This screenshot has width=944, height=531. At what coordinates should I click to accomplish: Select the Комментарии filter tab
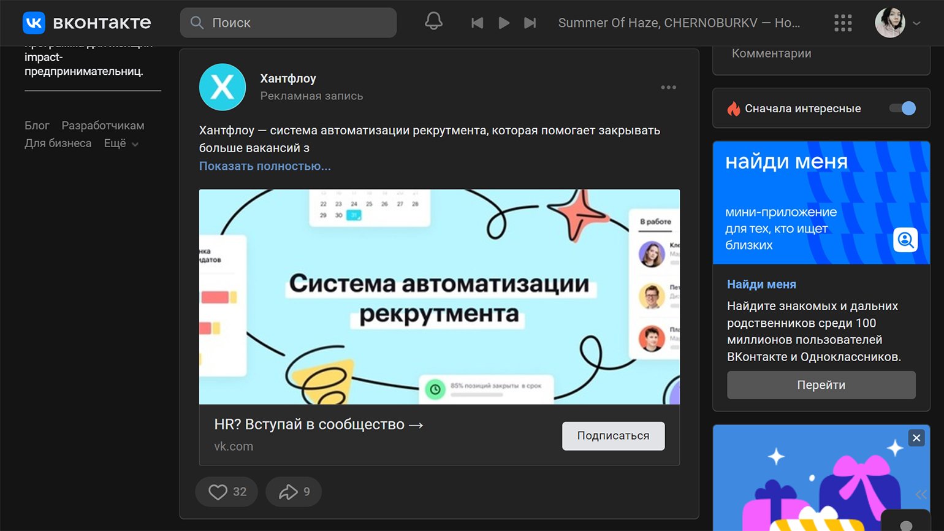click(771, 53)
